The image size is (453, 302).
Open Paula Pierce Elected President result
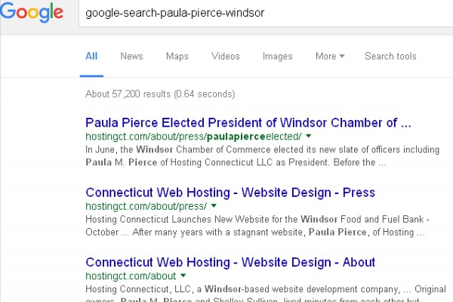click(248, 123)
